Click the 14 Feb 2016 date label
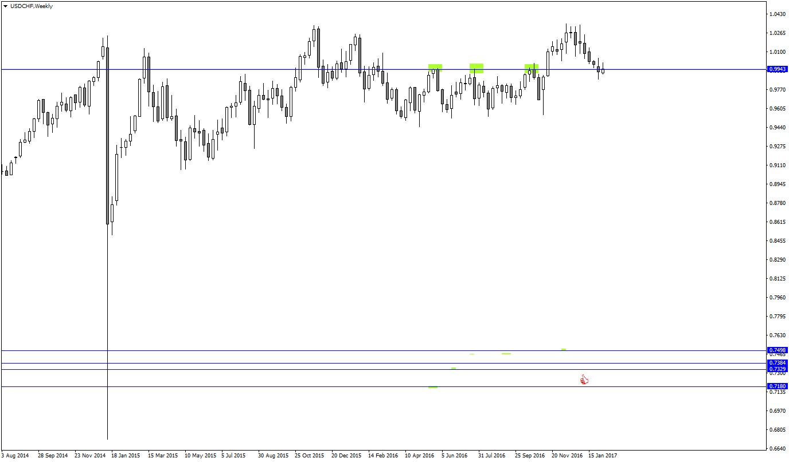Image resolution: width=789 pixels, height=462 pixels. click(x=383, y=456)
